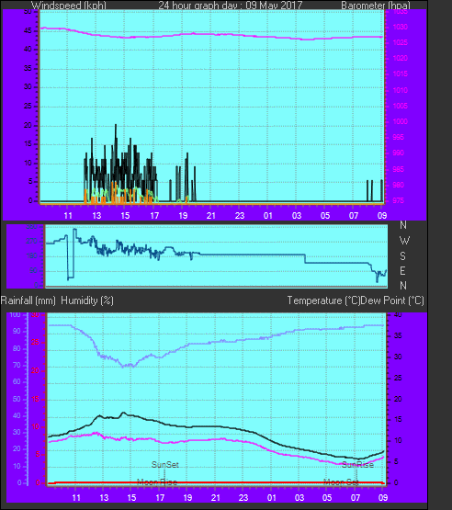452x510 pixels.
Task: Click the Moon Set marker label
Action: [x=341, y=482]
